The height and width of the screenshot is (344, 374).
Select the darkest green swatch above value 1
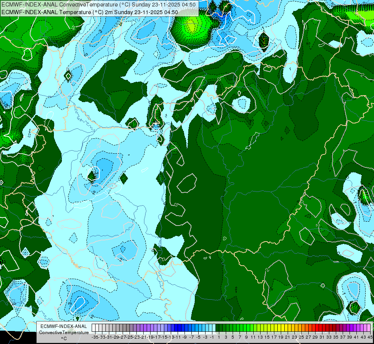coord(217,328)
